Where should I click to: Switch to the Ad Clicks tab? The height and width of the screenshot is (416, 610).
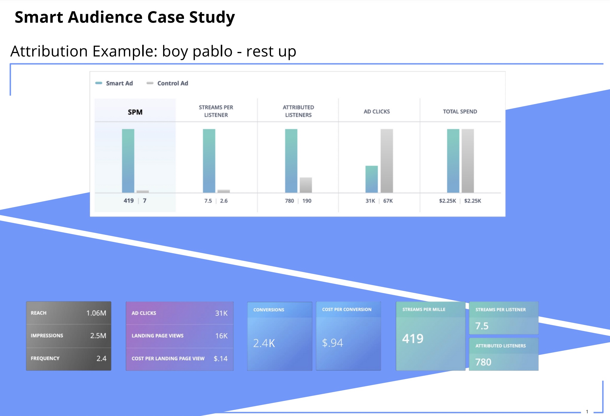pyautogui.click(x=377, y=111)
